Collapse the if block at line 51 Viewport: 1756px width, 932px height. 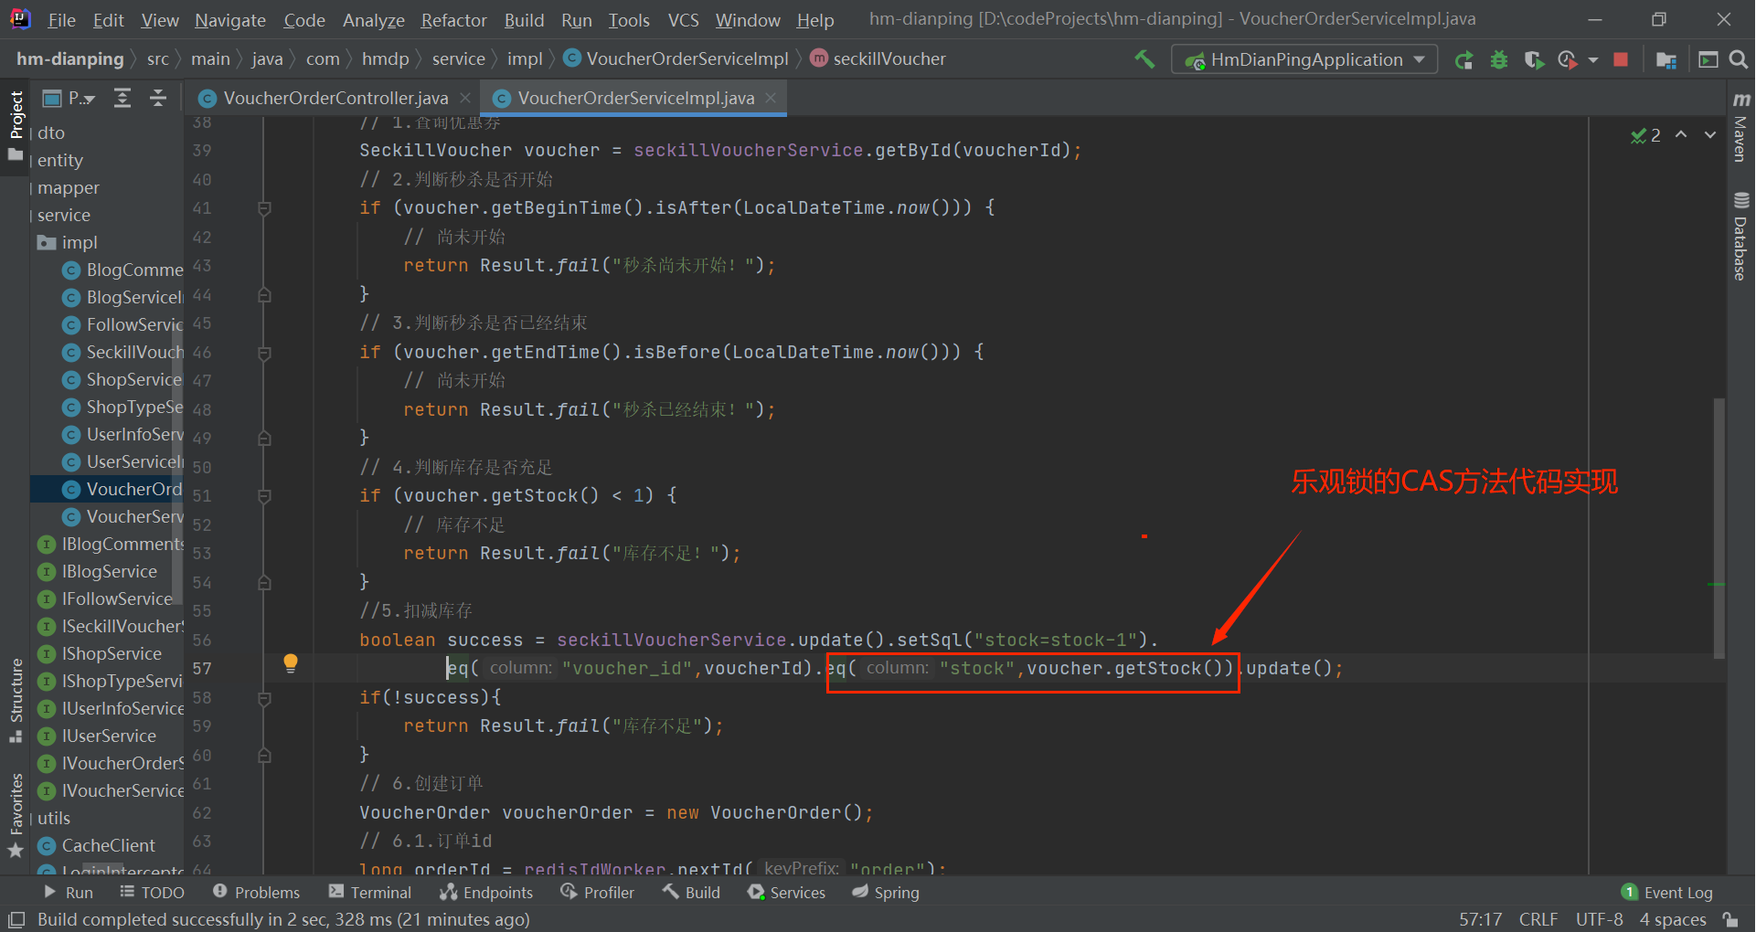click(x=264, y=496)
